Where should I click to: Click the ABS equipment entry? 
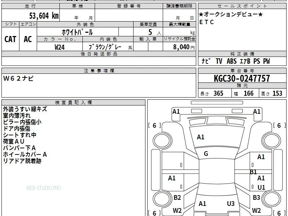point(231,61)
